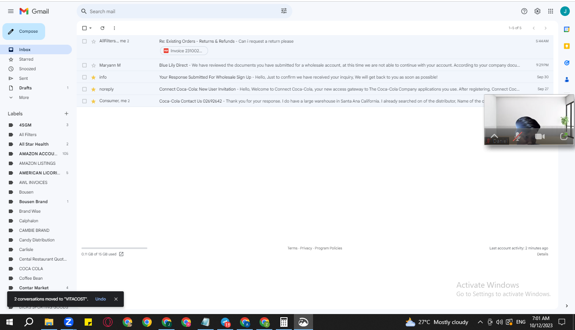Viewport: 575px width, 330px height.
Task: Star the Maryann M email
Action: pos(93,65)
